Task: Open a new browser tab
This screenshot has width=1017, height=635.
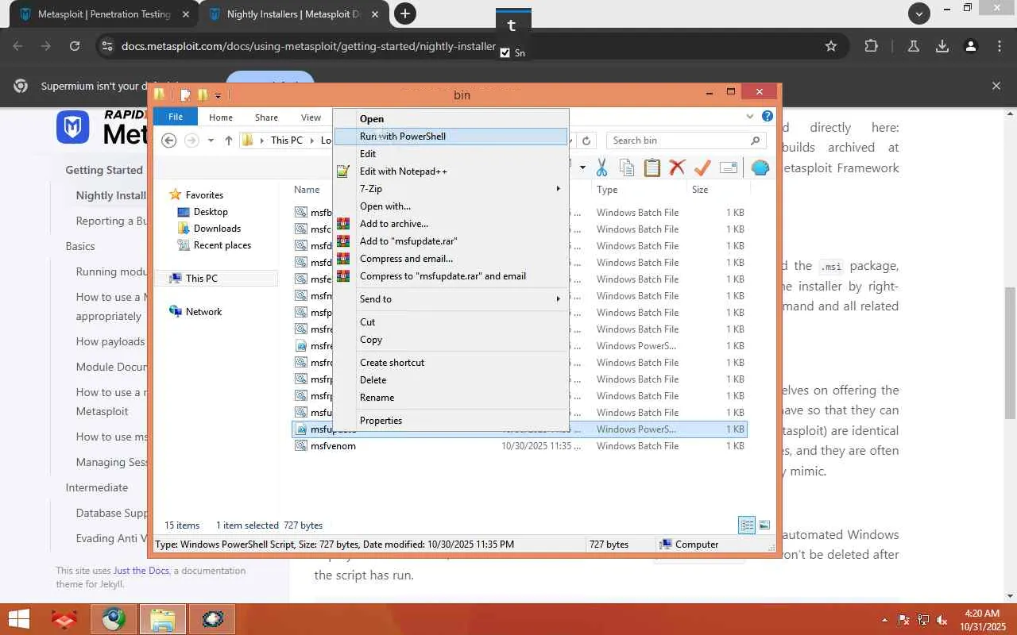Action: [405, 13]
